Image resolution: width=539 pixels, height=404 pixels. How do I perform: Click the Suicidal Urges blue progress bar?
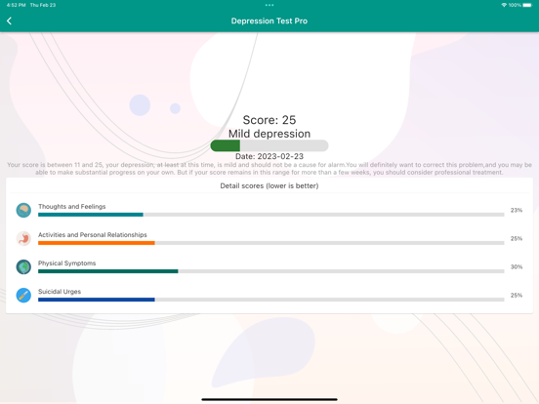coord(270,300)
